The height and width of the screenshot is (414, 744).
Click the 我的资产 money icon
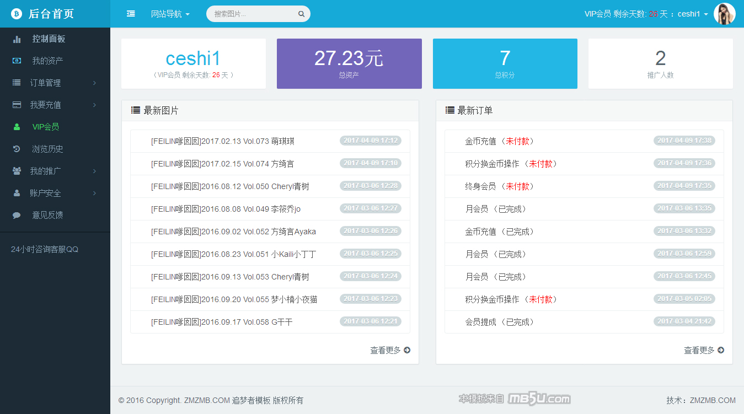(x=17, y=61)
